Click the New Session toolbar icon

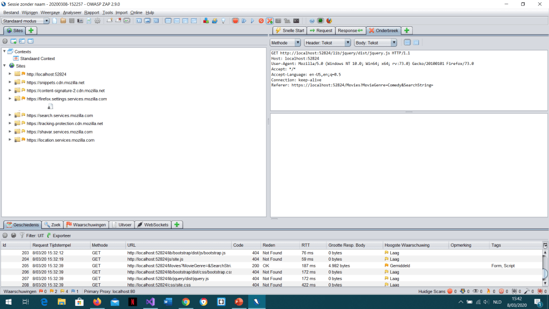point(55,21)
